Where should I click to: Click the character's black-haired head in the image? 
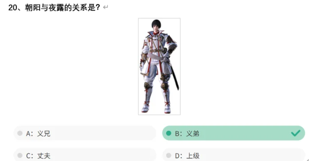pyautogui.click(x=156, y=25)
